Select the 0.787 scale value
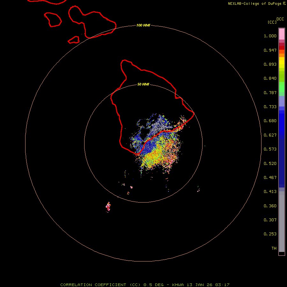 [270, 92]
